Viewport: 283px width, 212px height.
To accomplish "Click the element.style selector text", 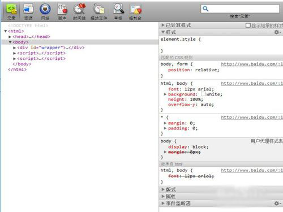I will 178,39.
